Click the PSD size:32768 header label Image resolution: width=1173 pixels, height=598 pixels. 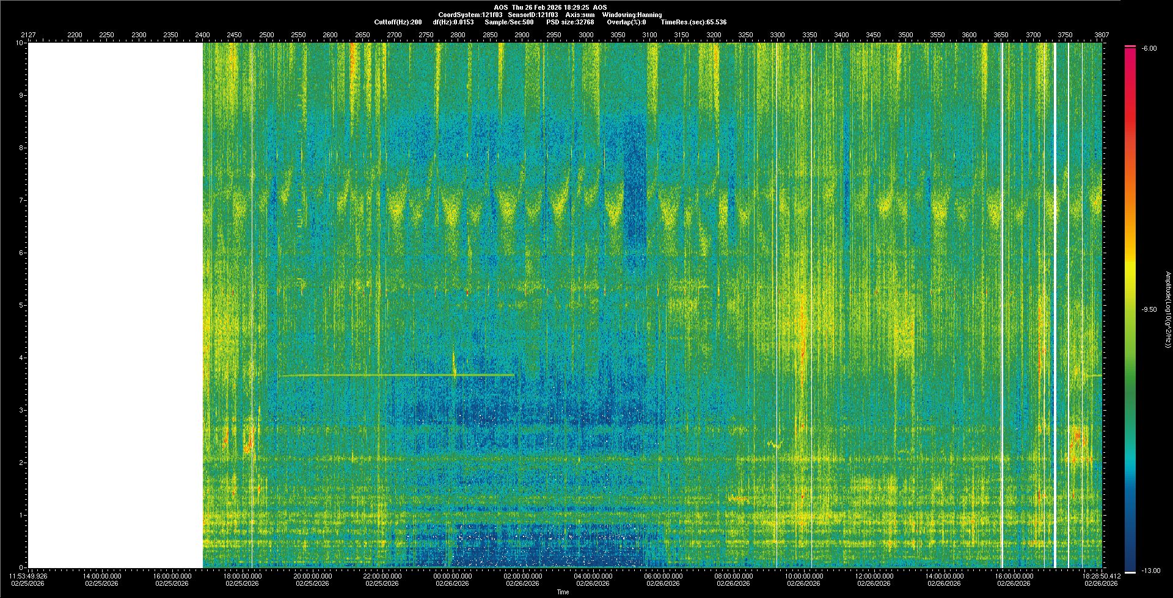[x=569, y=22]
